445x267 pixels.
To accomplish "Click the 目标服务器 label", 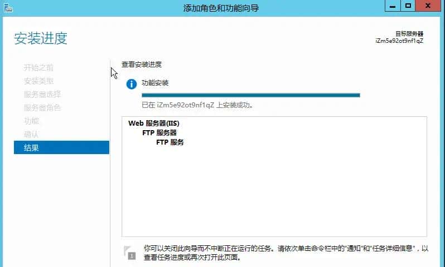I will coord(409,34).
